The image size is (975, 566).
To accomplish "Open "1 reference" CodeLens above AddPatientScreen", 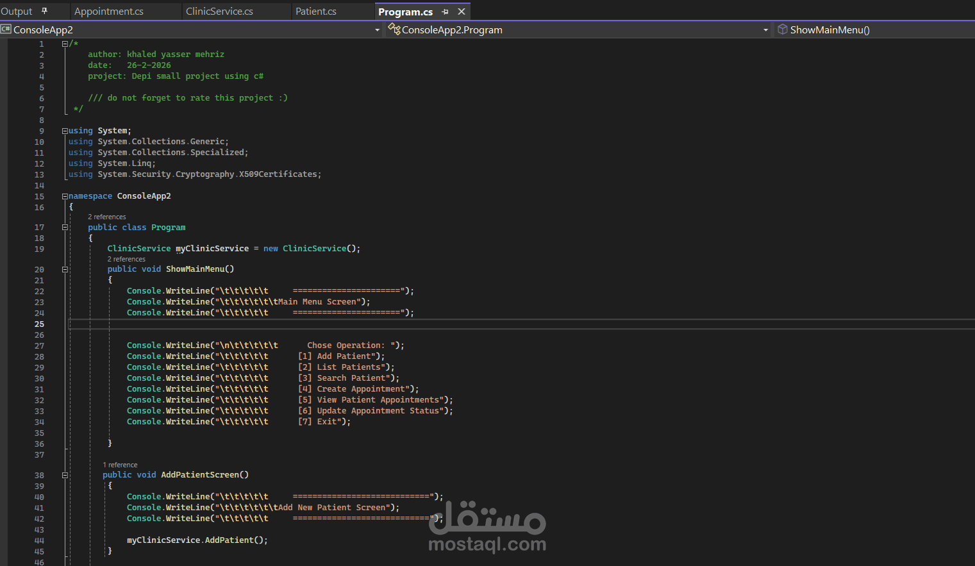I will (120, 465).
